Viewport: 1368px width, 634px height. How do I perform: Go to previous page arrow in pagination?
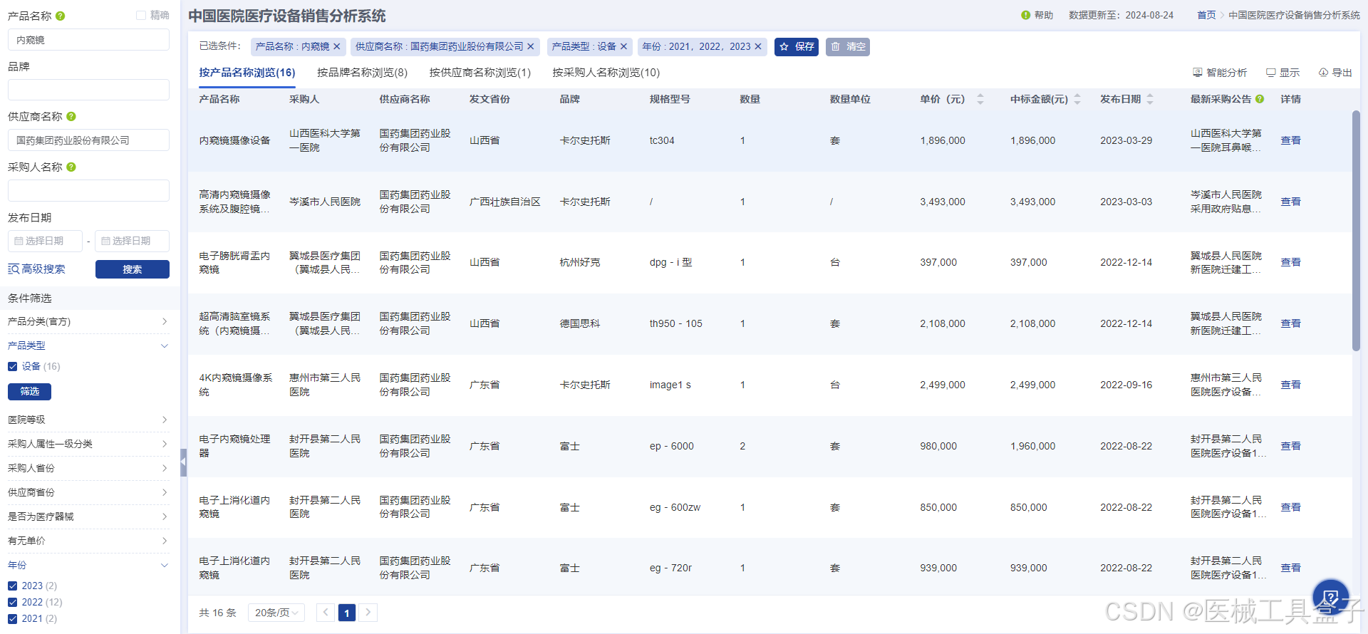(x=326, y=612)
